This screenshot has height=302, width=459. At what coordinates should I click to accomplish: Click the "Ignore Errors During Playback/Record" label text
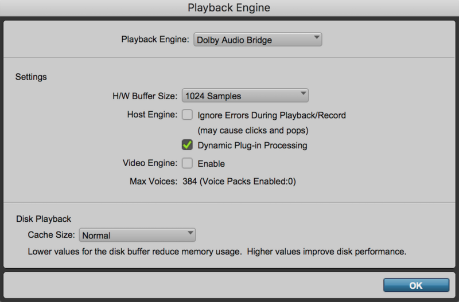pos(271,115)
